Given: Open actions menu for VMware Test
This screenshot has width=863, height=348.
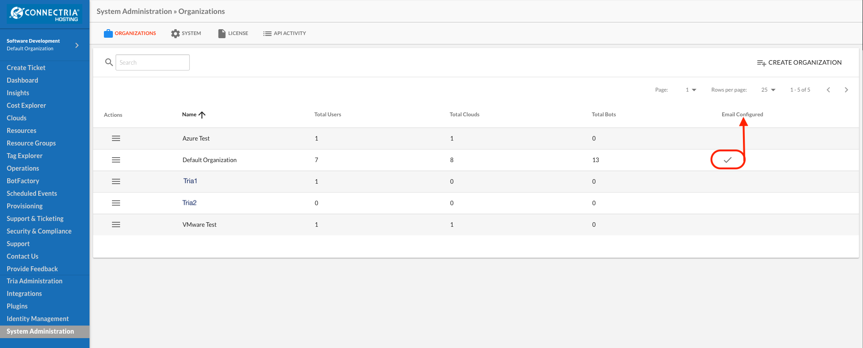Looking at the screenshot, I should coord(116,225).
